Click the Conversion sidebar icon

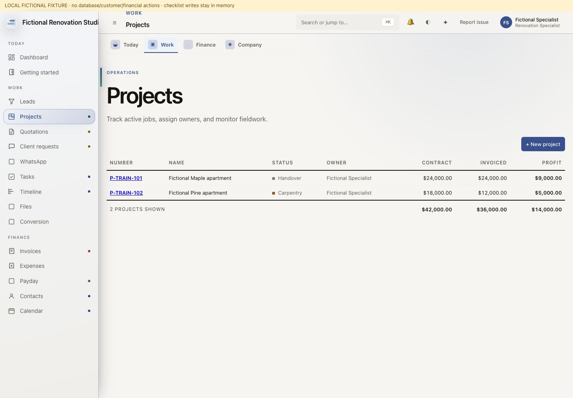click(x=12, y=222)
